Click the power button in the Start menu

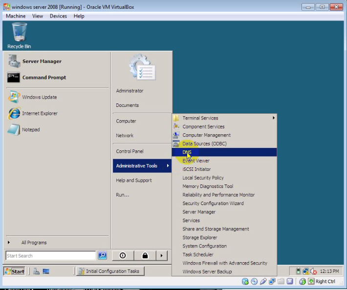(123, 256)
